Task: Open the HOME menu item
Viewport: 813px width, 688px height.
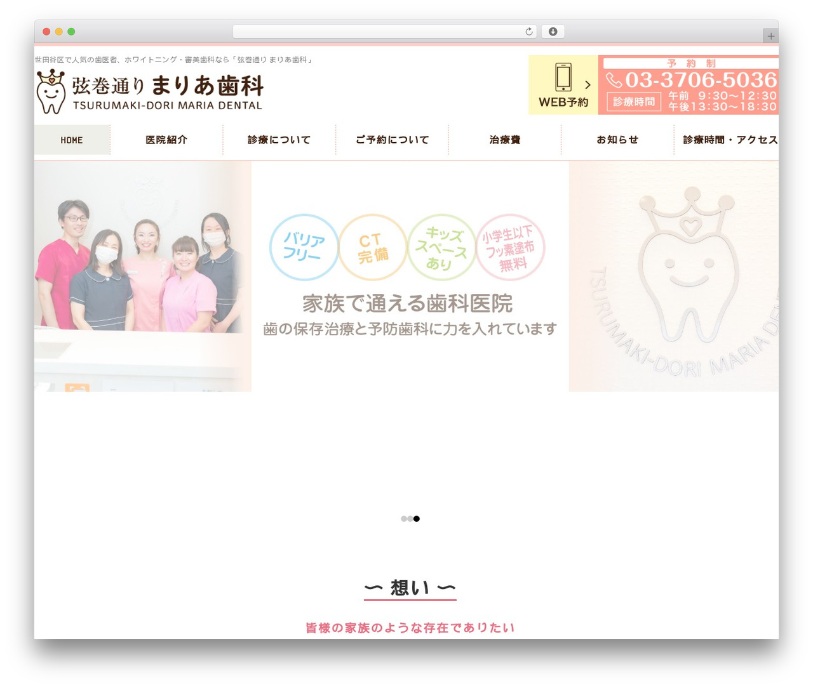Action: point(72,140)
